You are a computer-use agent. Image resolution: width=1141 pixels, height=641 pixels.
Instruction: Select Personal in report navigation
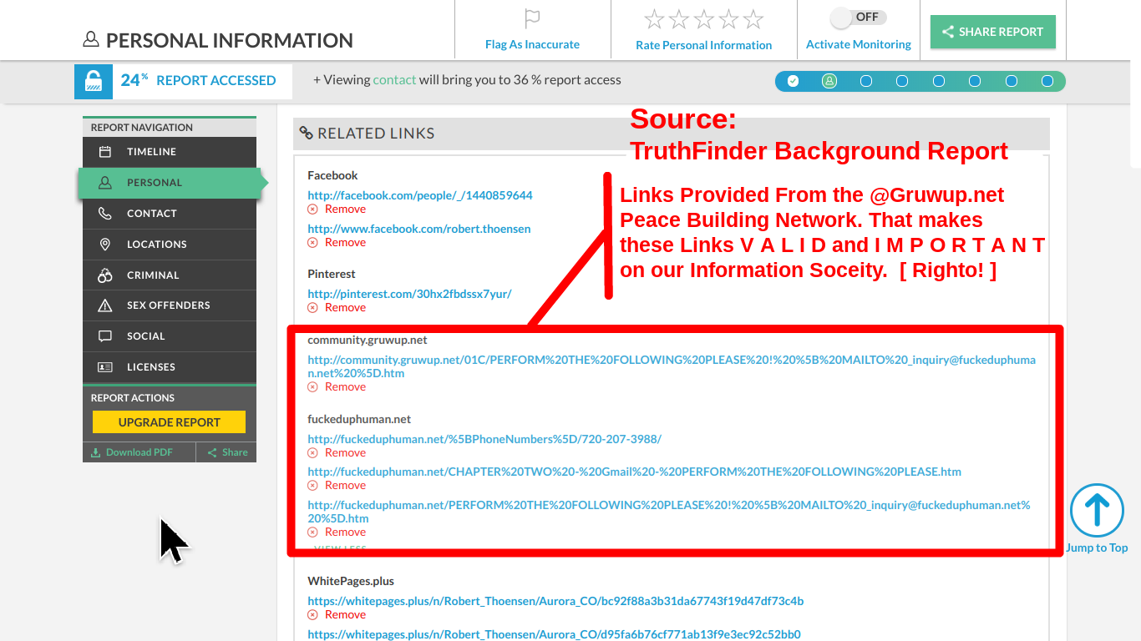pos(170,183)
